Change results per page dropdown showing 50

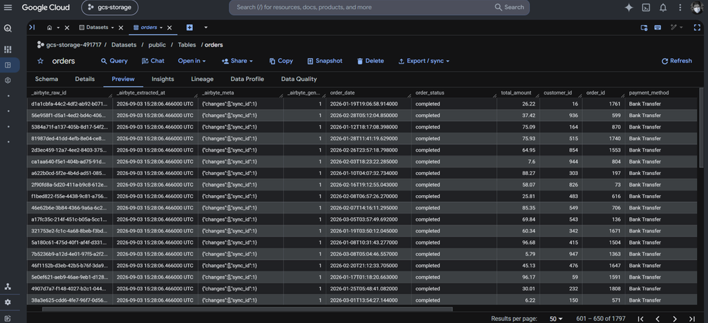point(557,318)
